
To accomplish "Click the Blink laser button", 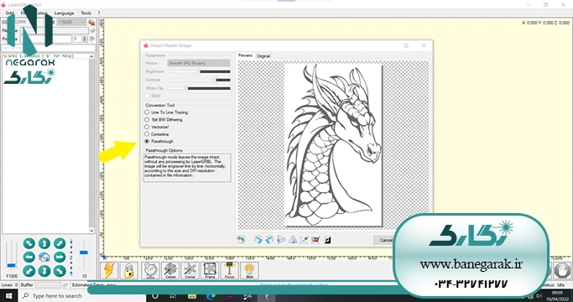I will pos(249,271).
